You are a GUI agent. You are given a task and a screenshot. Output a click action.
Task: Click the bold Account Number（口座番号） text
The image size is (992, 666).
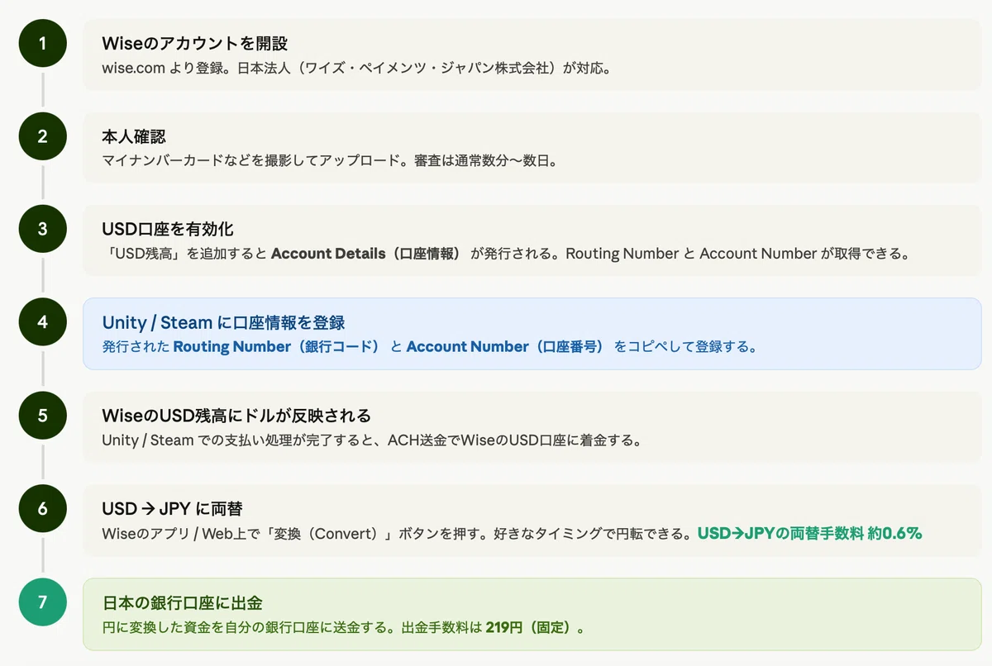point(505,346)
